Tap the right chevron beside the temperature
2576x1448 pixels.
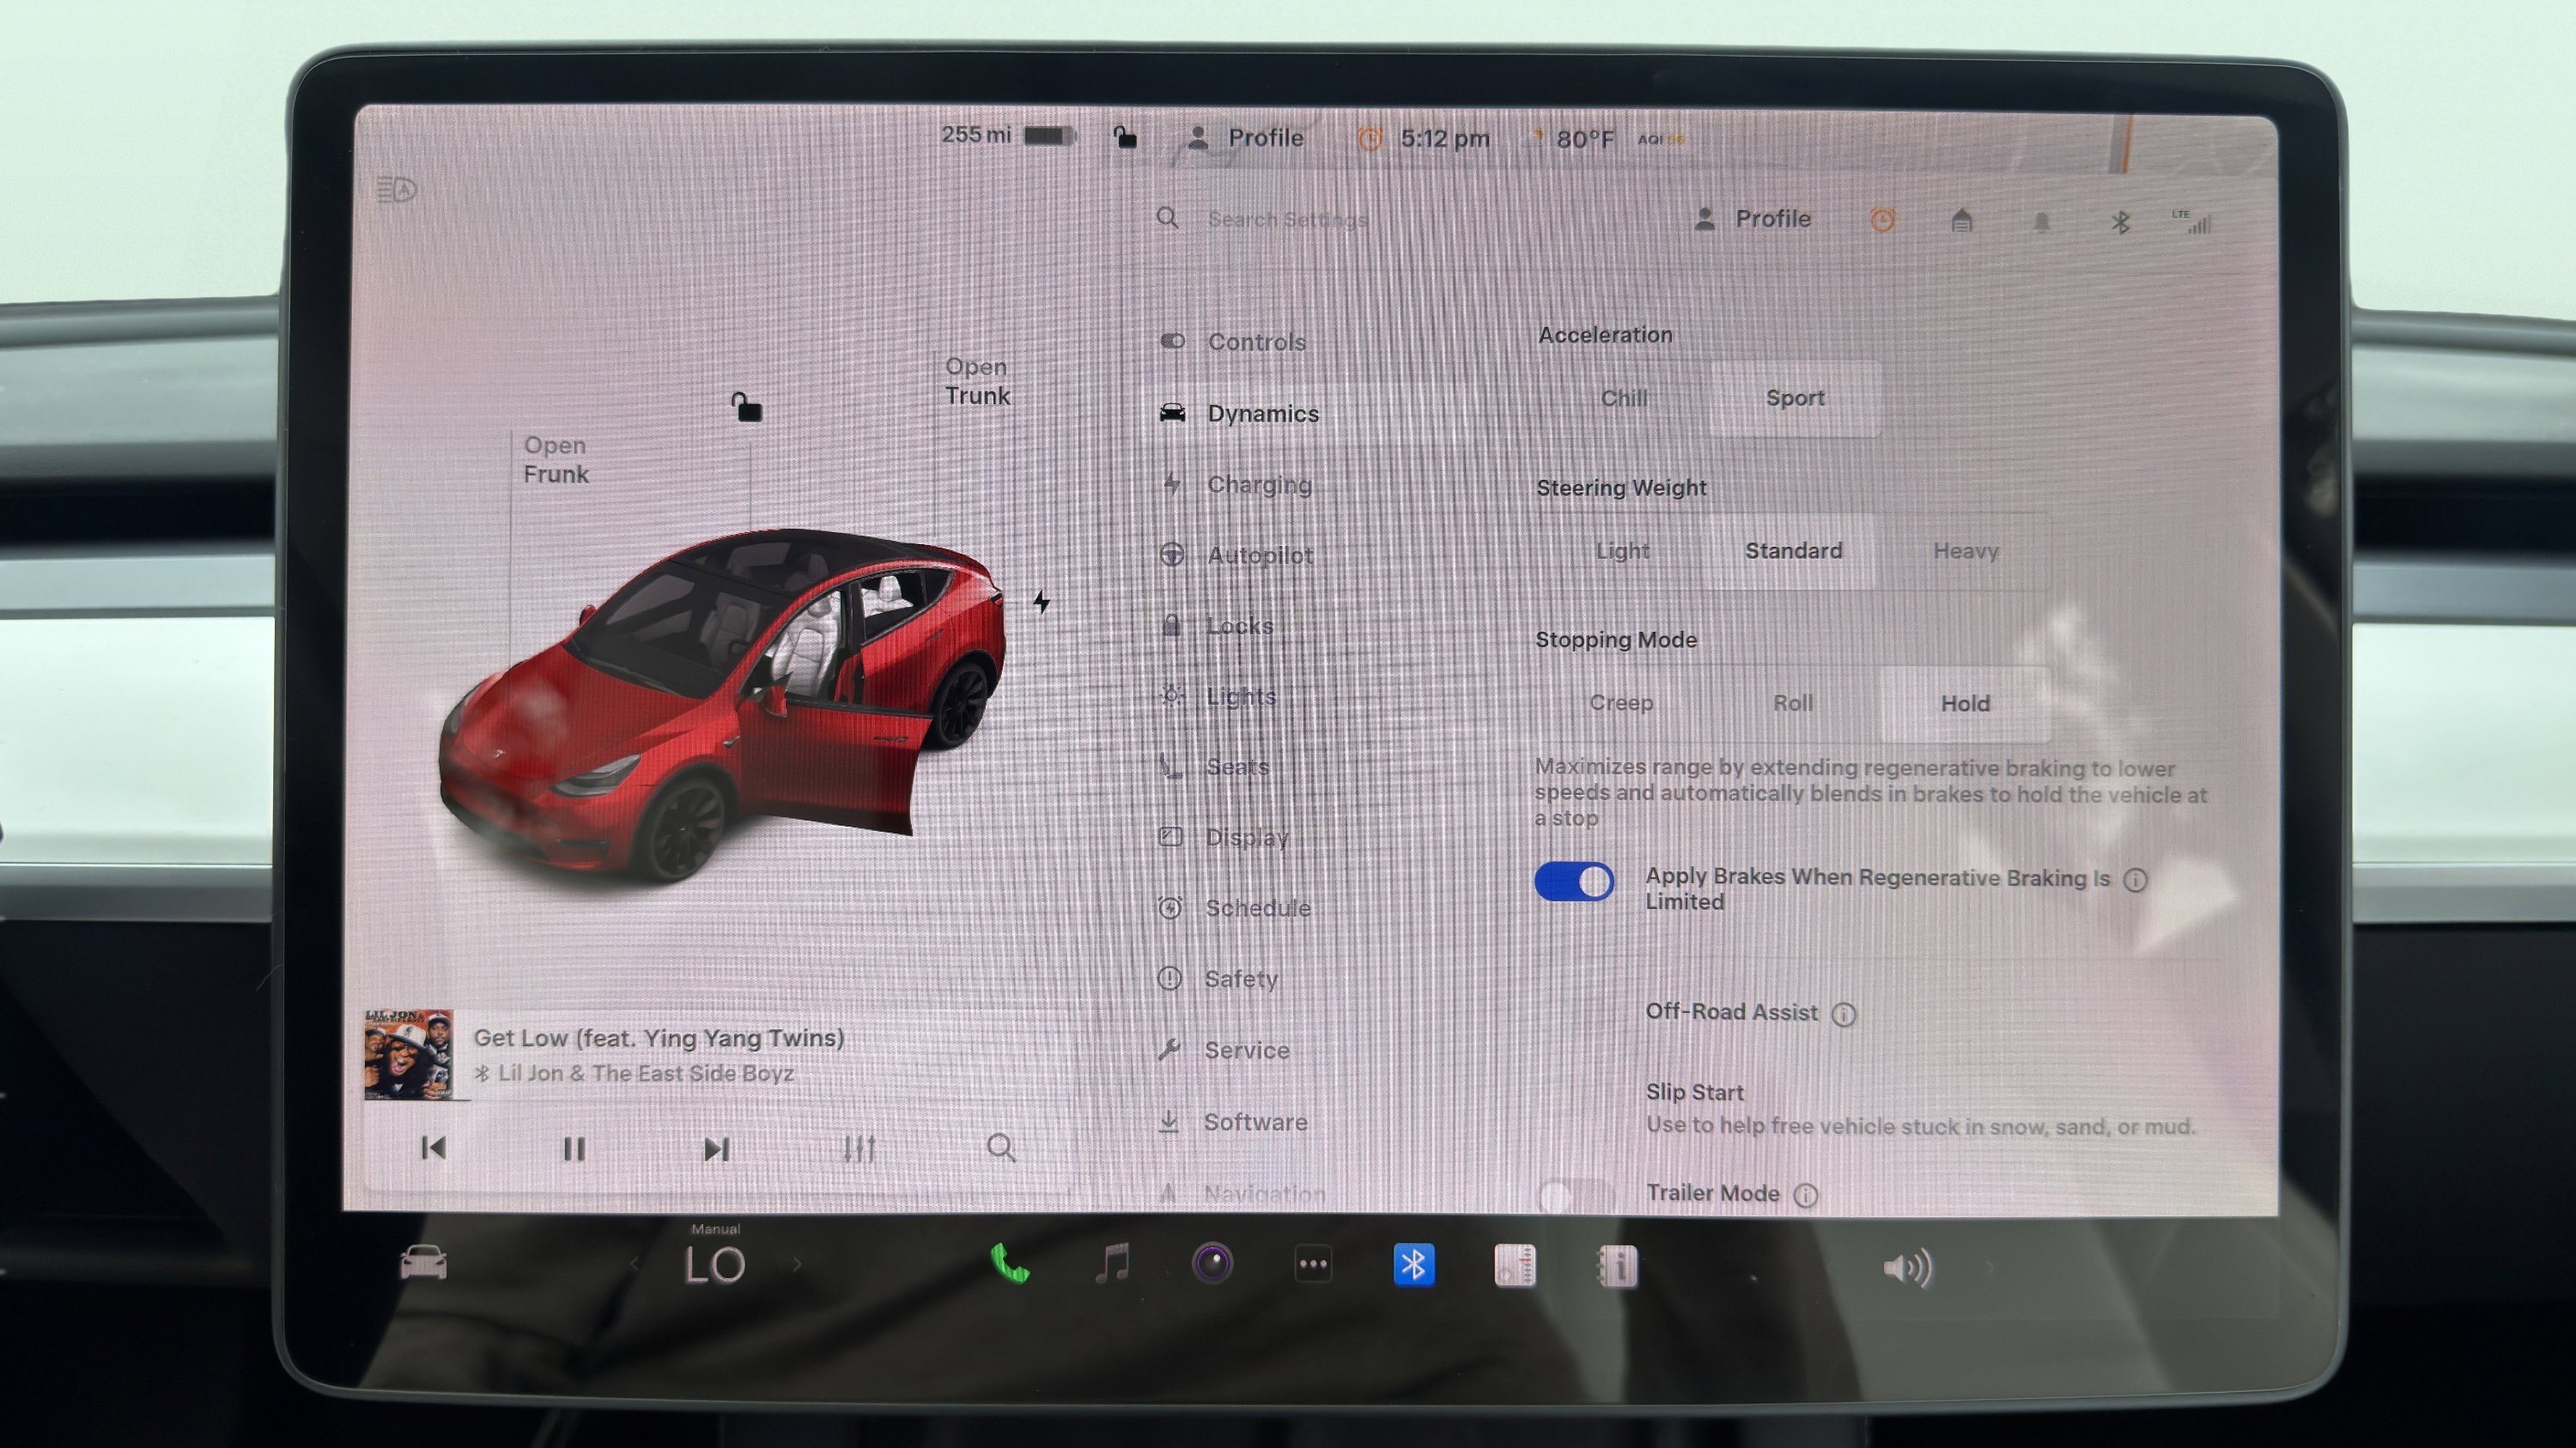click(x=797, y=1263)
